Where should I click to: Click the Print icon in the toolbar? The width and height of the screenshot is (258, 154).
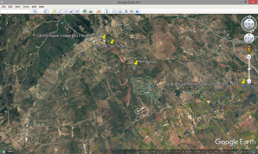[120, 11]
